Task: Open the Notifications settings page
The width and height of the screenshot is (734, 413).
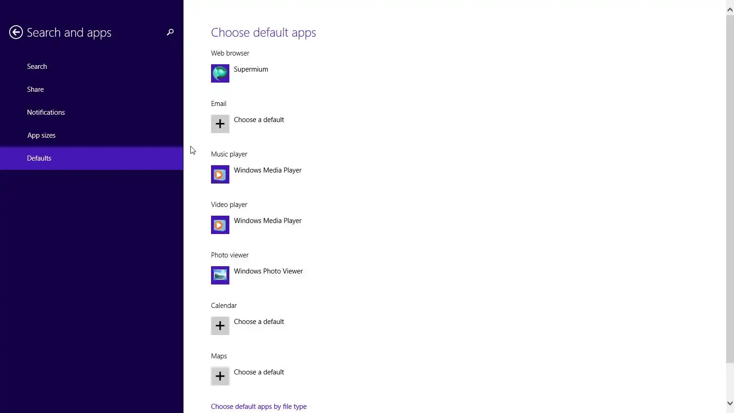Action: point(92,112)
